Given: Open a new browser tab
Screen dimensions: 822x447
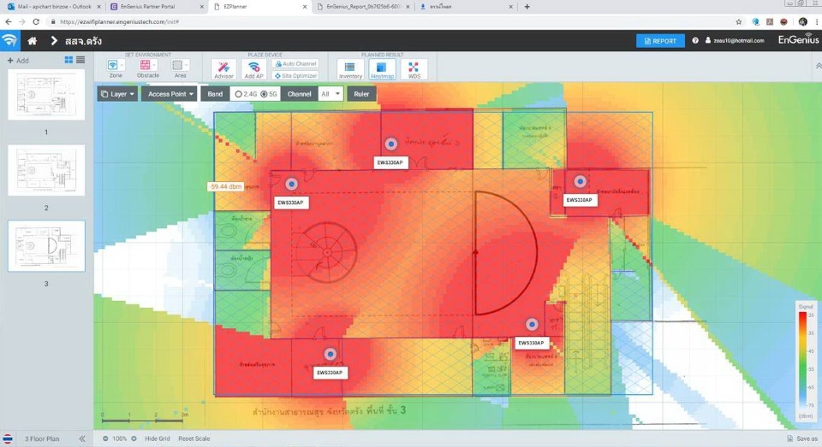Looking at the screenshot, I should pos(527,7).
